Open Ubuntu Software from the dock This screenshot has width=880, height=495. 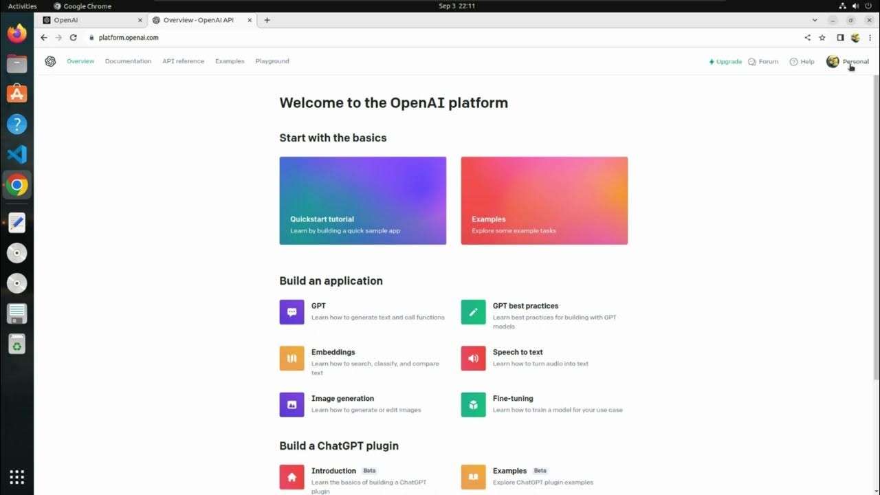tap(16, 93)
